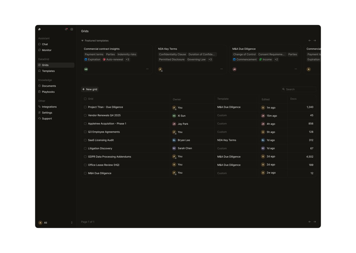Expand +3 tags on NDA Key Terms
Screen dimensions: 356x253
(210, 59)
